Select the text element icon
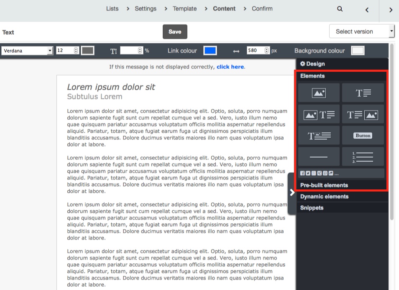 (363, 93)
